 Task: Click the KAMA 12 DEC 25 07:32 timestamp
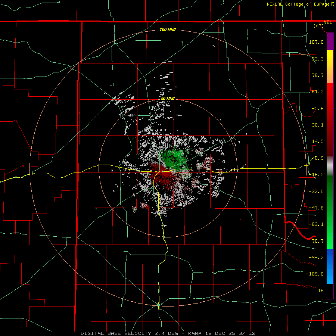click(x=221, y=333)
